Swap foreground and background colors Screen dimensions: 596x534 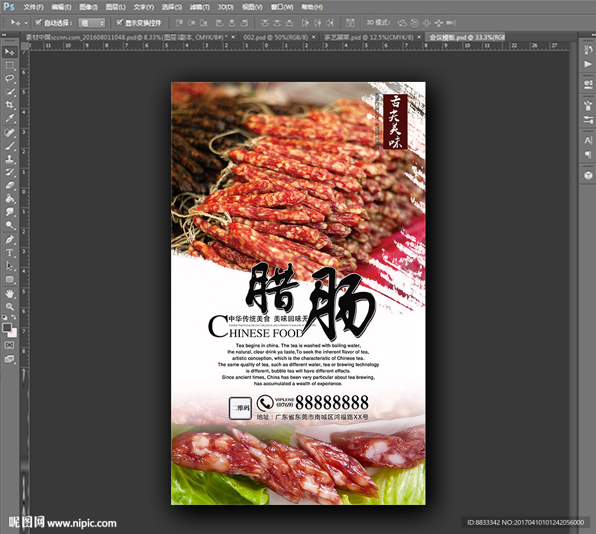[14, 317]
